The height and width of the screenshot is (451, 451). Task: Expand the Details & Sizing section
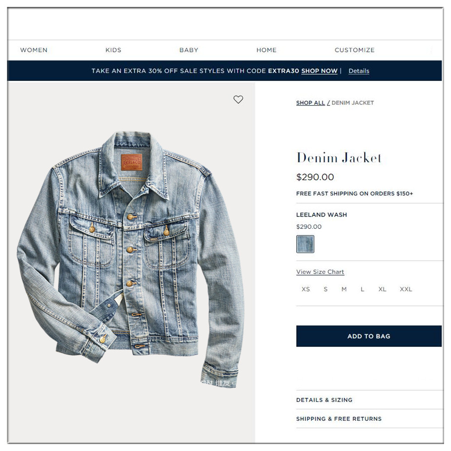tap(370, 400)
